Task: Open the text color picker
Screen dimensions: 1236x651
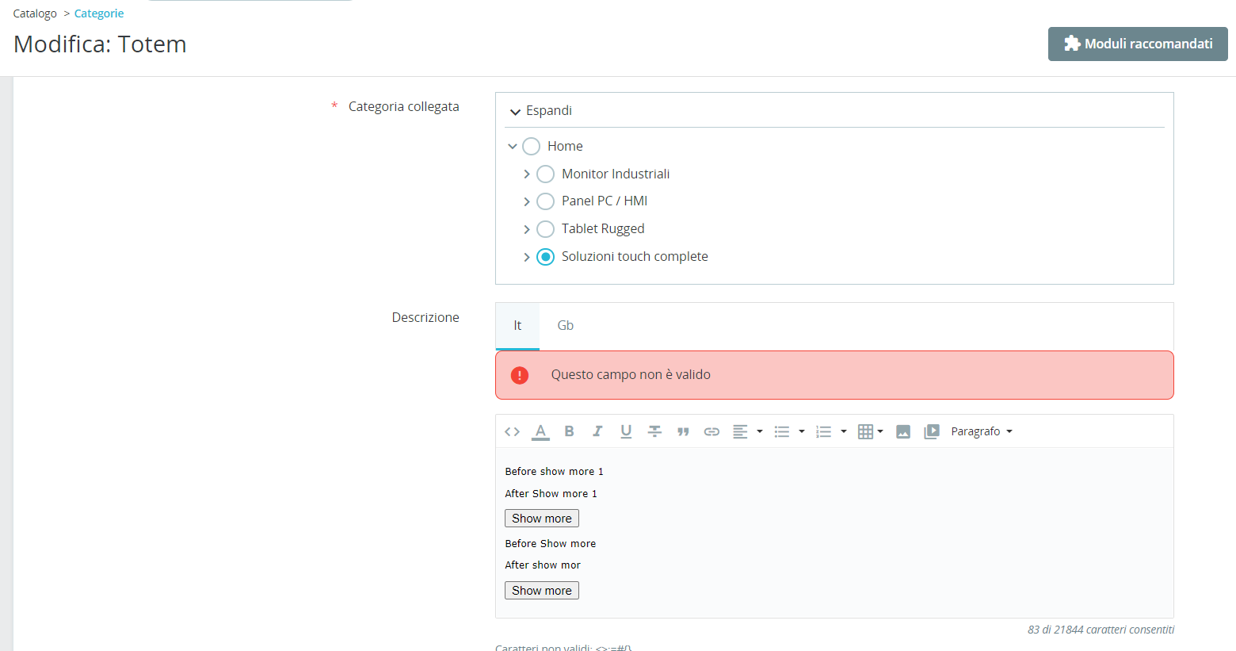Action: [540, 431]
